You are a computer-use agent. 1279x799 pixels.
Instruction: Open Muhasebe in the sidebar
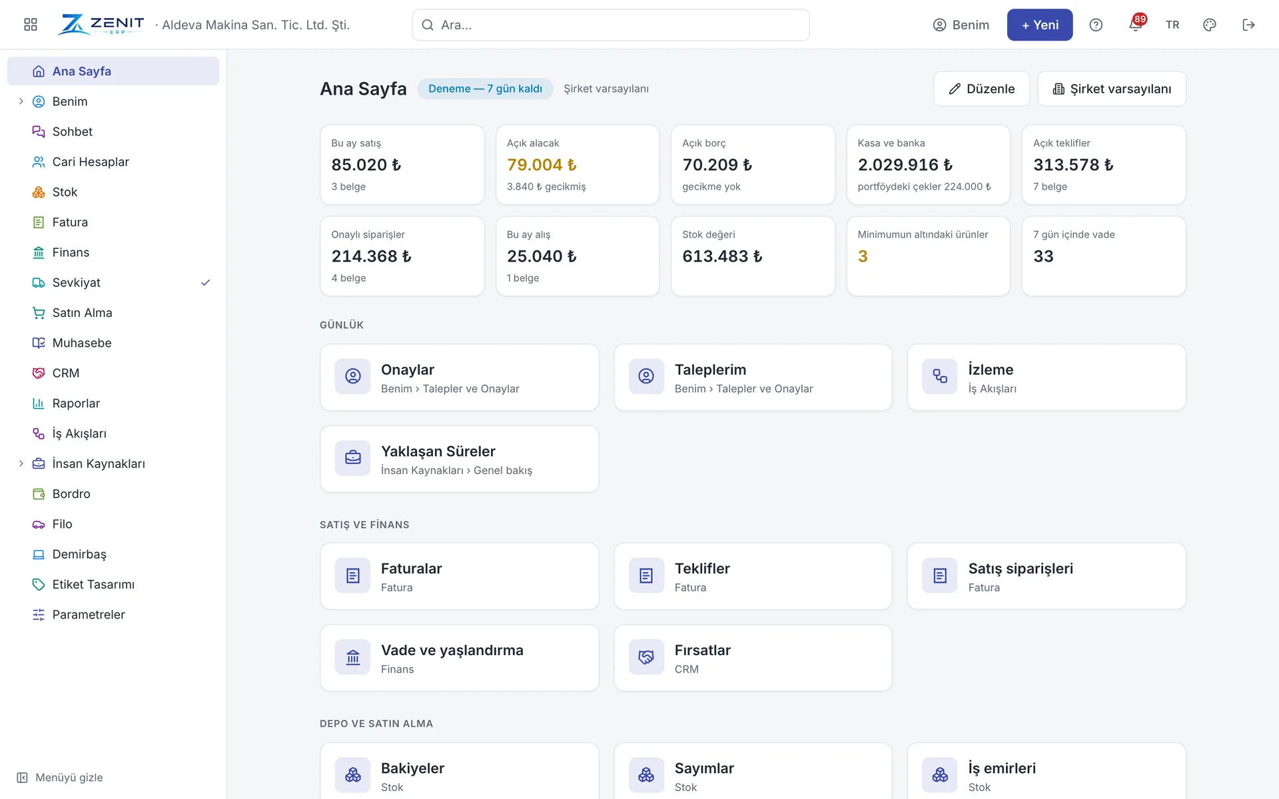(x=113, y=343)
